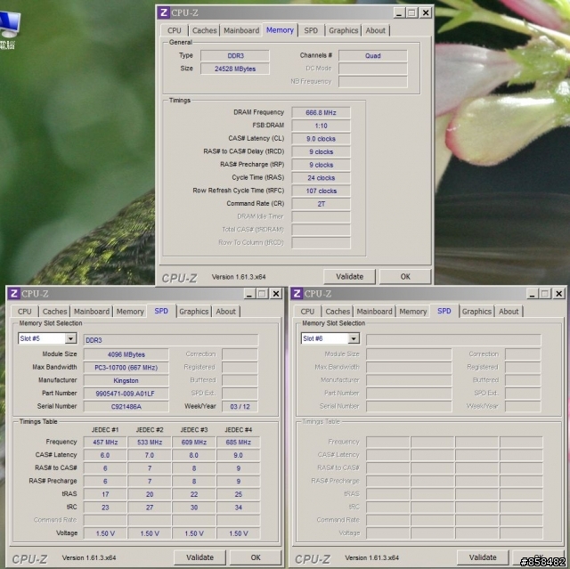Switch to Mainboard tab in Slot #5 window
Image resolution: width=570 pixels, height=569 pixels.
coord(92,312)
